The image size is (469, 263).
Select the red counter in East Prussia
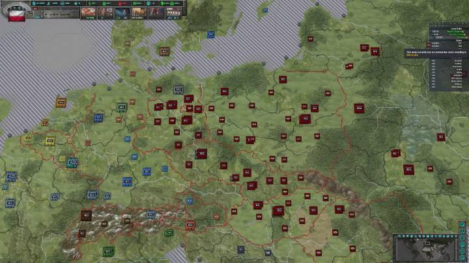(x=283, y=79)
